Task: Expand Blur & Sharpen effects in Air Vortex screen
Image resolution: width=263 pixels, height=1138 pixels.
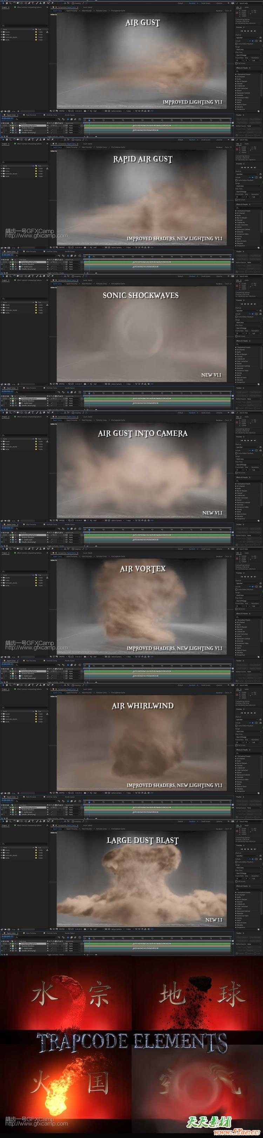Action: pos(236,627)
